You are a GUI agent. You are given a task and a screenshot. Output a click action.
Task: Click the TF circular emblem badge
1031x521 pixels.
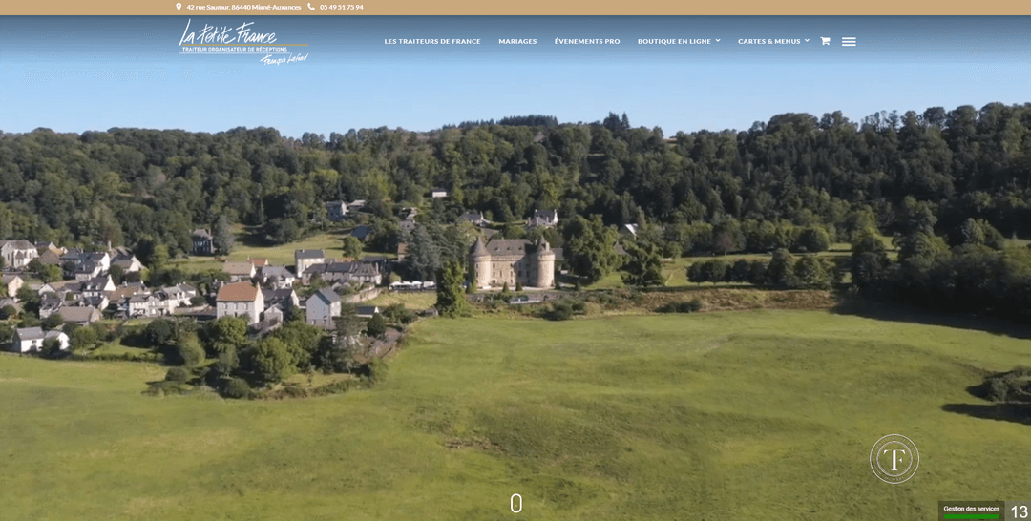894,459
